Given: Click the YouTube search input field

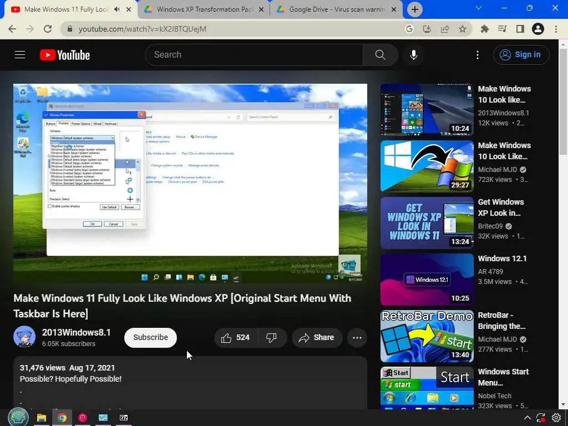Looking at the screenshot, I should (254, 55).
